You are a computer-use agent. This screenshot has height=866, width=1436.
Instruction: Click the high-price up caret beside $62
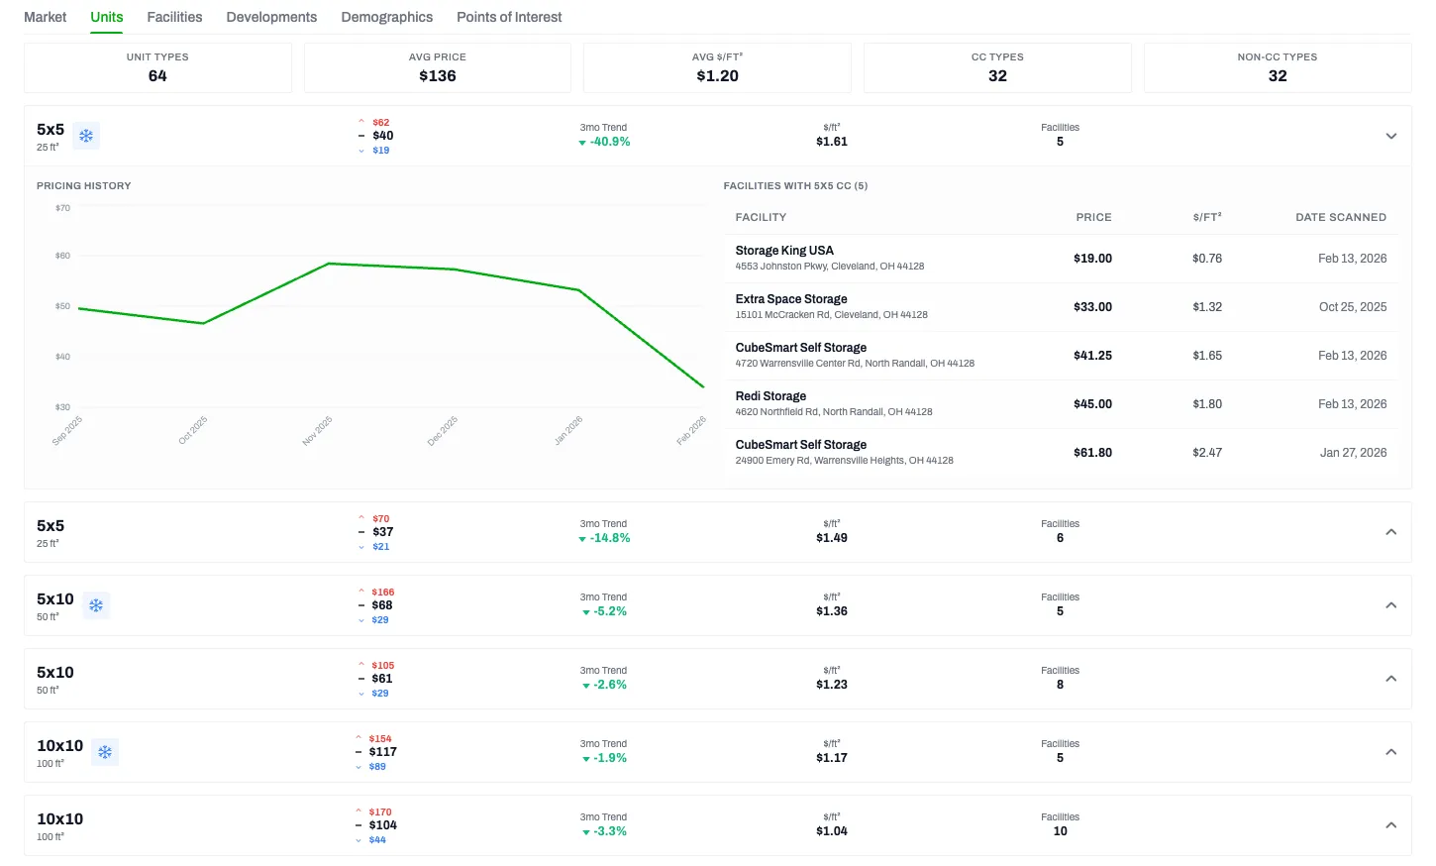[x=361, y=122]
